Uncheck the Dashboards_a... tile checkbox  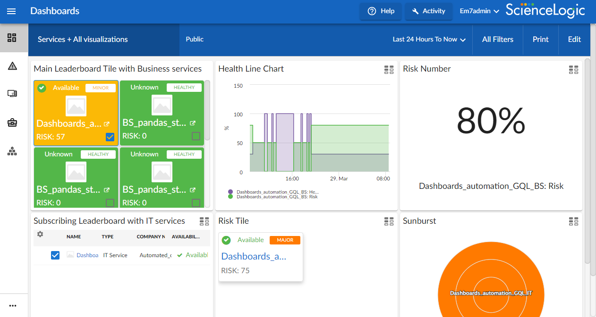tap(110, 137)
